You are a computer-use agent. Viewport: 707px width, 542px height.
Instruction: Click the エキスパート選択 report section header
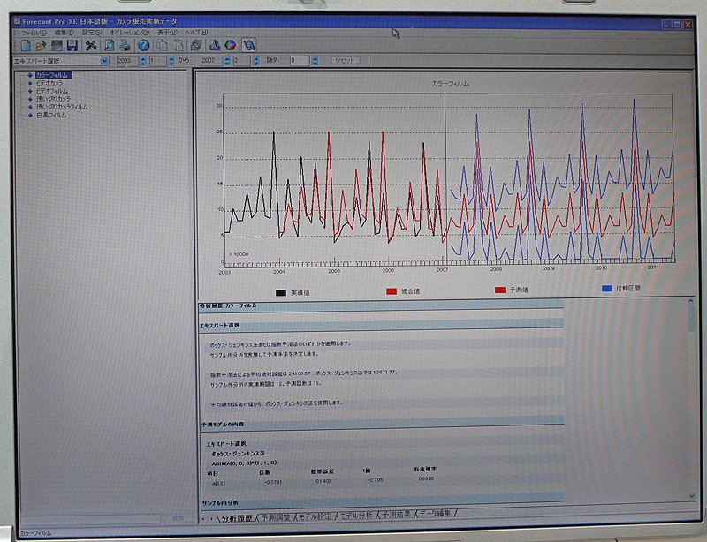[382, 324]
